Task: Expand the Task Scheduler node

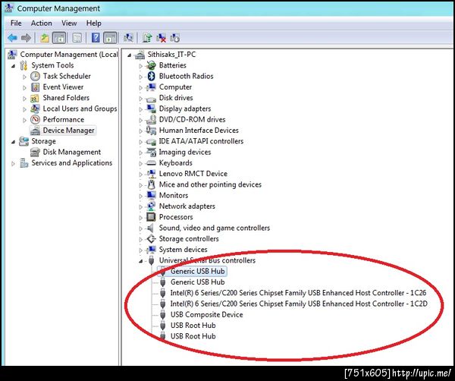Action: (x=25, y=77)
